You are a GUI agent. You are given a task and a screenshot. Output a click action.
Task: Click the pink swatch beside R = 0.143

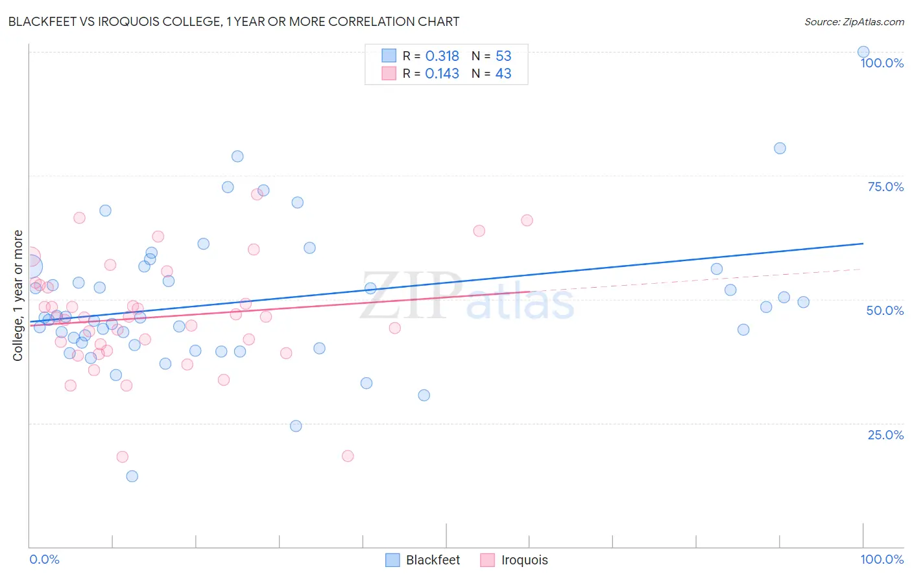tap(389, 73)
